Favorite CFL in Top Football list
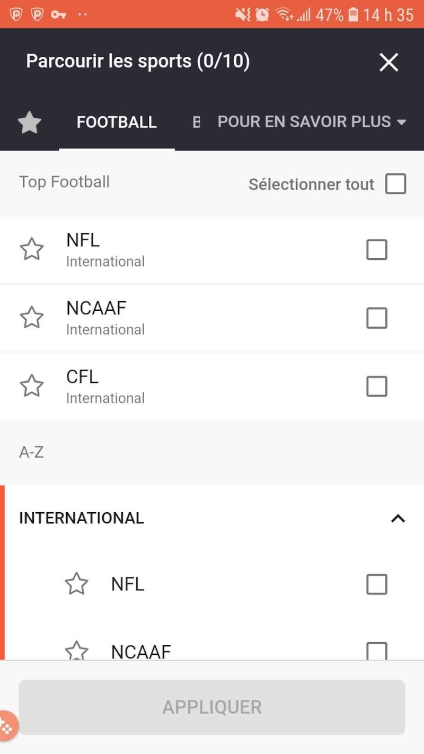 pyautogui.click(x=32, y=386)
